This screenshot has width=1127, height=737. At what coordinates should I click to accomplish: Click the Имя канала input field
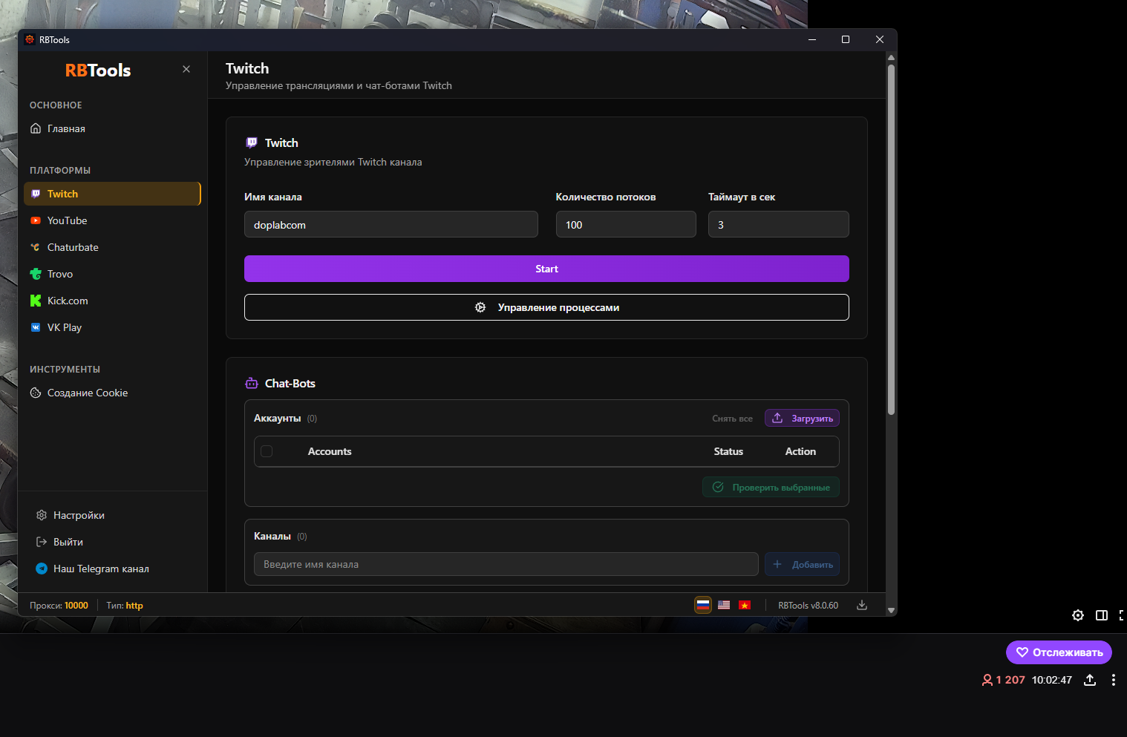point(391,225)
